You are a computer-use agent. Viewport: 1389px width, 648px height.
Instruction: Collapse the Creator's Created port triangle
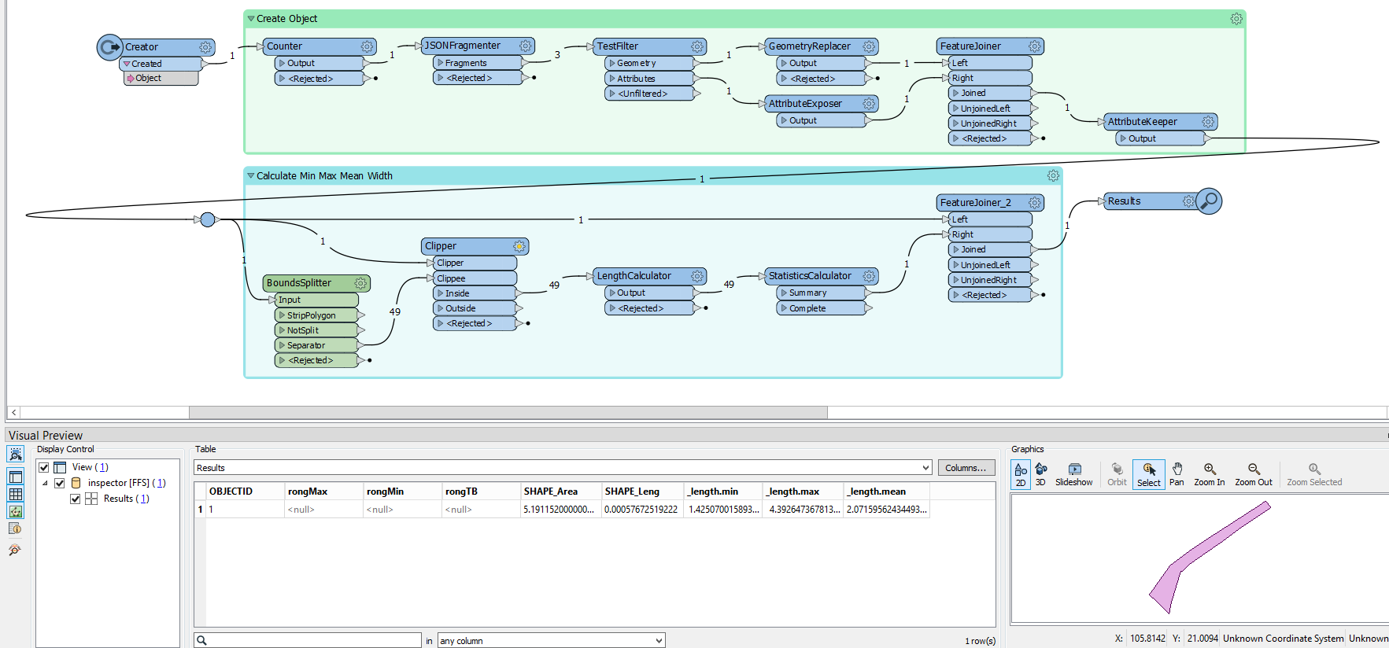[127, 64]
